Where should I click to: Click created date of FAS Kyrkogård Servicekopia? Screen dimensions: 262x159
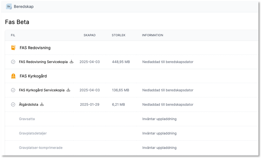click(x=90, y=90)
